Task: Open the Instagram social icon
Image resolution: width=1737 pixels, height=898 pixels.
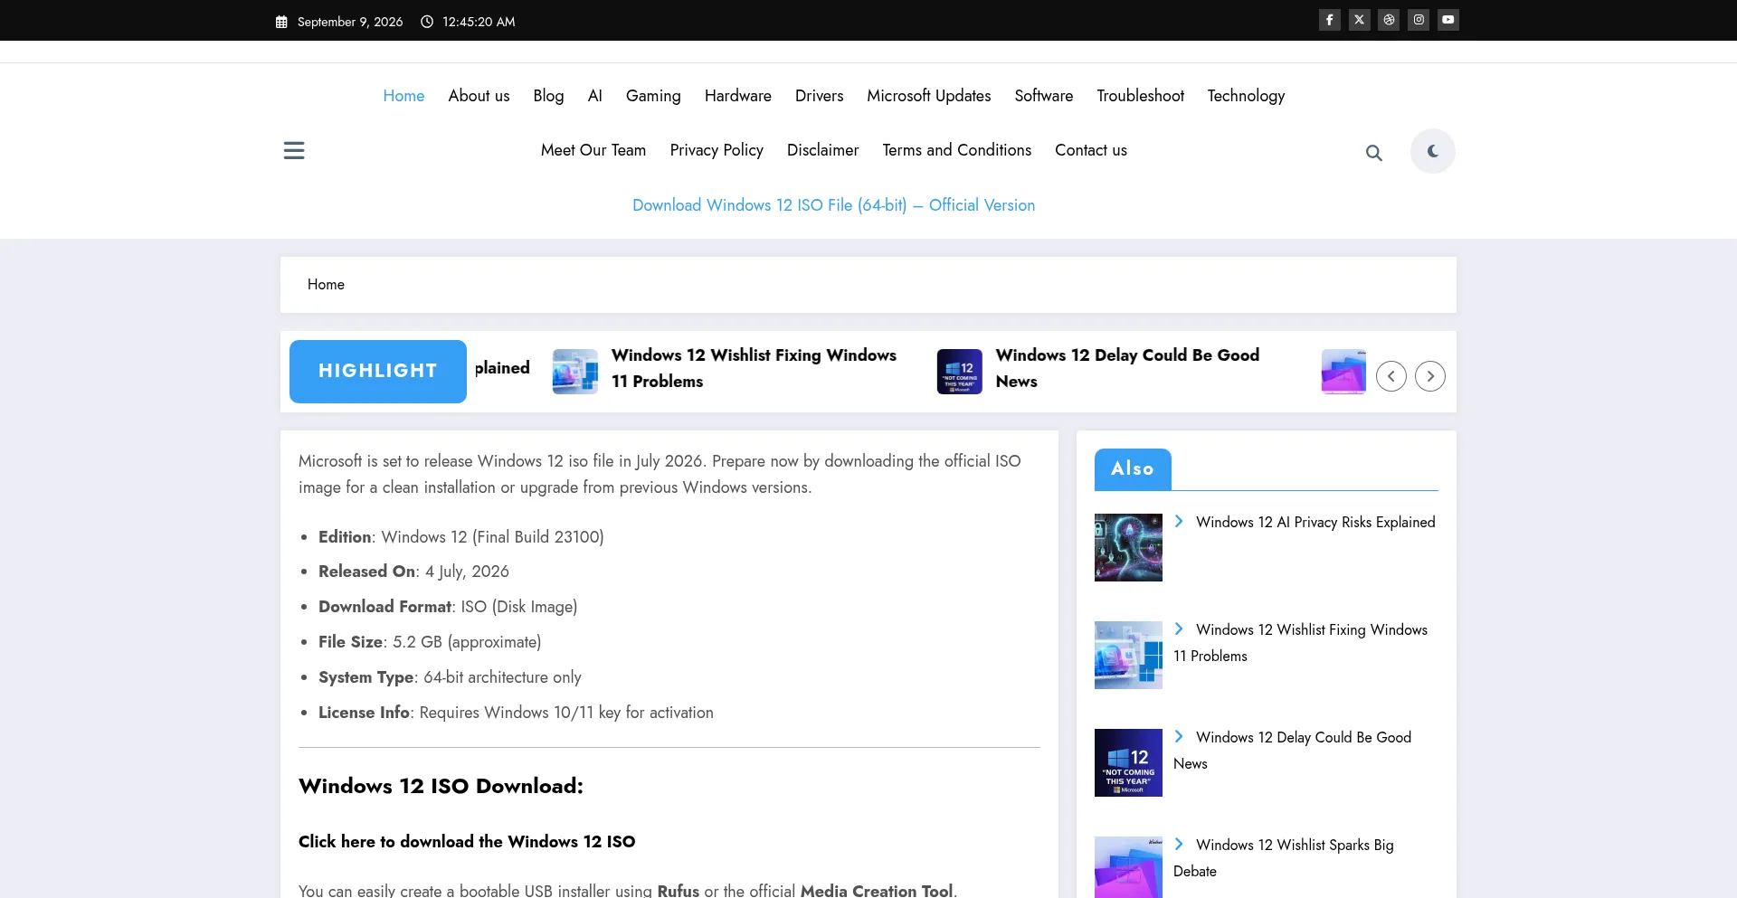Action: coord(1419,20)
